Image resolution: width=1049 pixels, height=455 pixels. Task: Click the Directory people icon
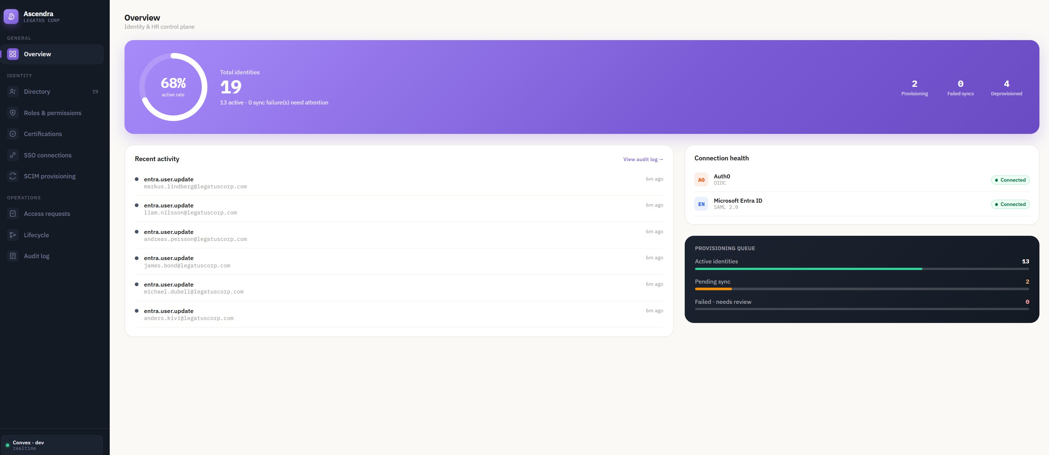click(x=13, y=92)
